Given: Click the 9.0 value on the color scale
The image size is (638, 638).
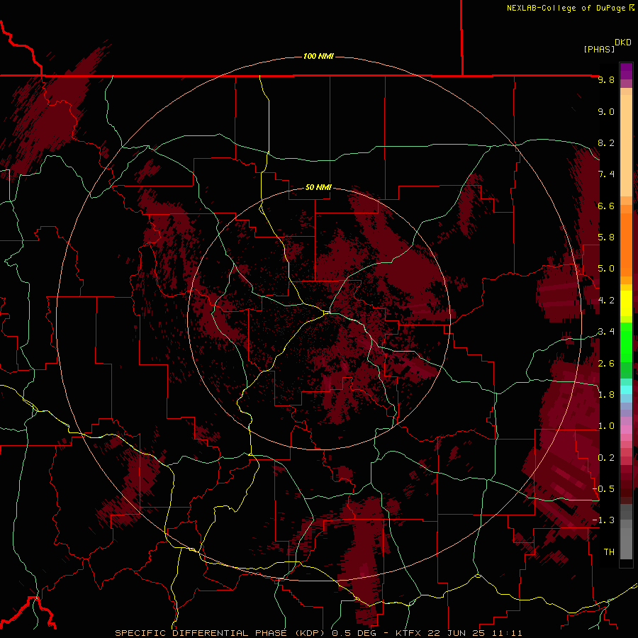Looking at the screenshot, I should tap(606, 111).
